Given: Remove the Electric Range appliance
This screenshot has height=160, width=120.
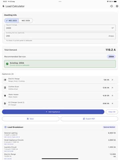Looking at the screenshot, I should tap(112, 80).
